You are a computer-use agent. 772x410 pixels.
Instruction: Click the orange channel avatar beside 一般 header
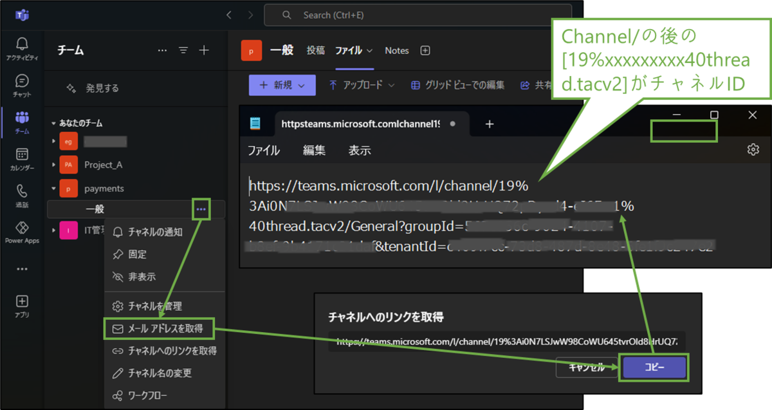coord(252,50)
